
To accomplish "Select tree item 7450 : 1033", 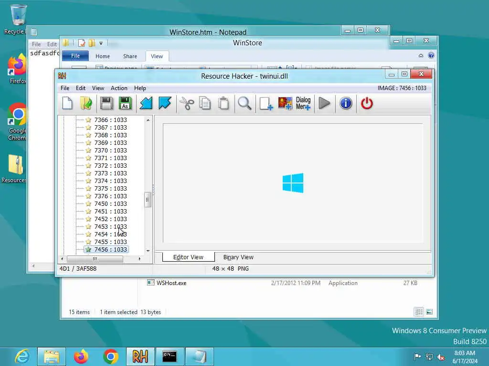I will [x=110, y=203].
